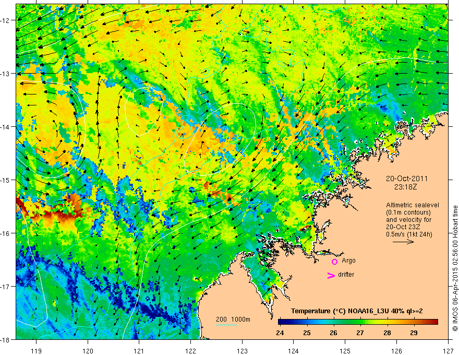Click the Argo legend label
This screenshot has height=355, width=459.
tap(348, 261)
